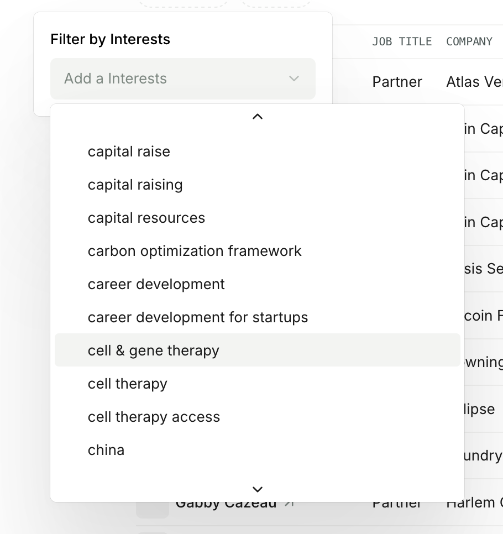Open the Atlas Ventures company cell
Viewport: 503px width, 534px height.
[474, 82]
